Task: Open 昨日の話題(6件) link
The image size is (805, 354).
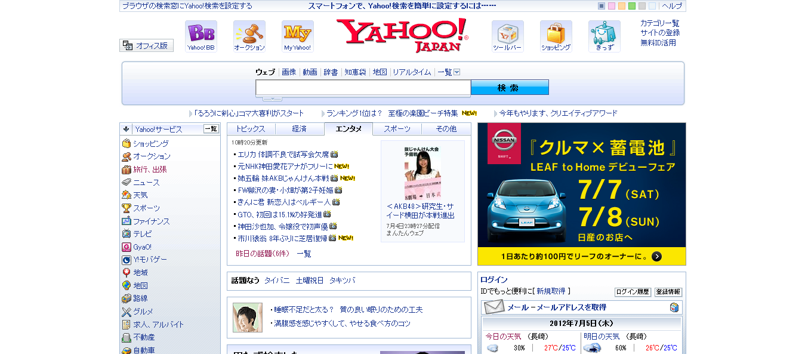Action: click(x=263, y=254)
